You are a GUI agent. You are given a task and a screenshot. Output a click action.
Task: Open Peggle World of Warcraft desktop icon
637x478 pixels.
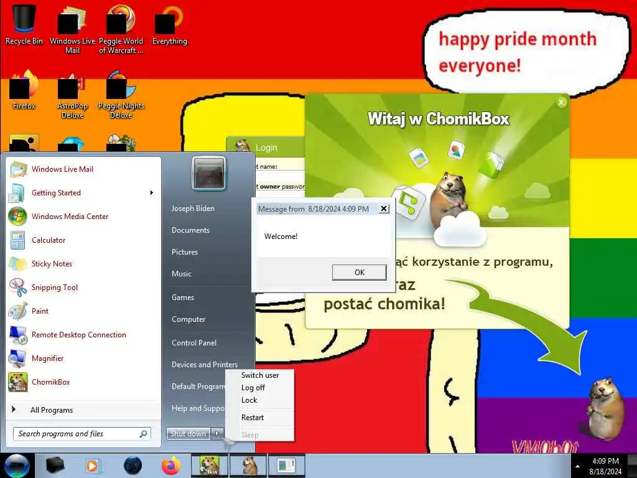coord(121,30)
